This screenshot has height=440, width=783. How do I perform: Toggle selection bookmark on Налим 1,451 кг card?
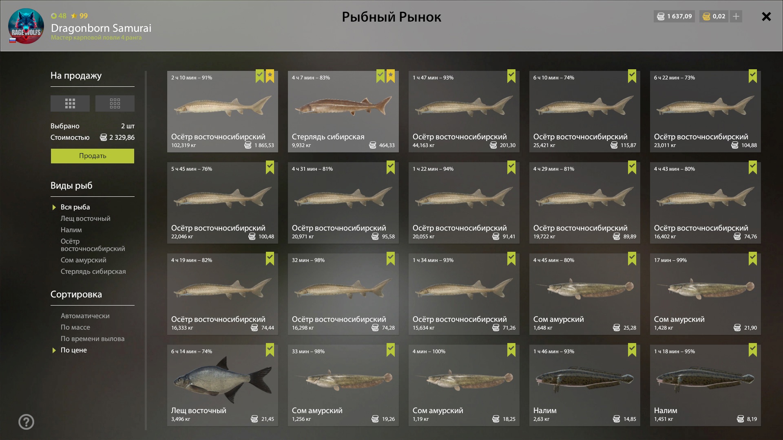[x=753, y=350]
